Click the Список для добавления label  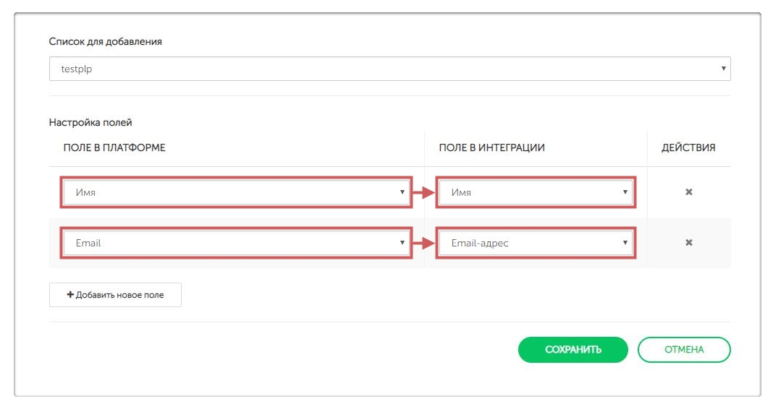[106, 41]
